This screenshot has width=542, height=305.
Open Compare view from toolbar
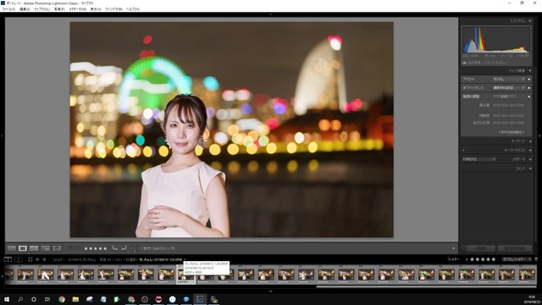(x=34, y=248)
